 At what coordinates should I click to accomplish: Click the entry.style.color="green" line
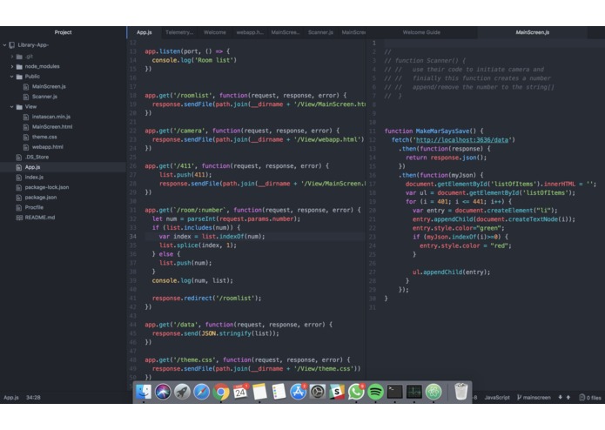(x=458, y=228)
